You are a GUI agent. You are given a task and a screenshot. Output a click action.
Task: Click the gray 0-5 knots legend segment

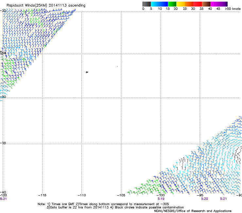(147, 4)
